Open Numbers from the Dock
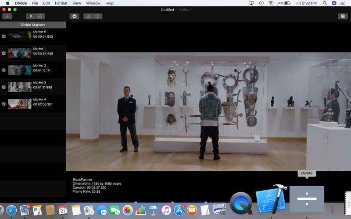The width and height of the screenshot is (351, 219). [140, 210]
